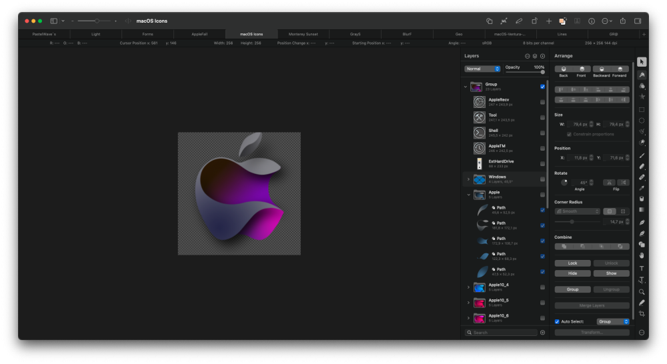Click the Group button in Arrange
Screen dimensions: 667x364
(572, 289)
